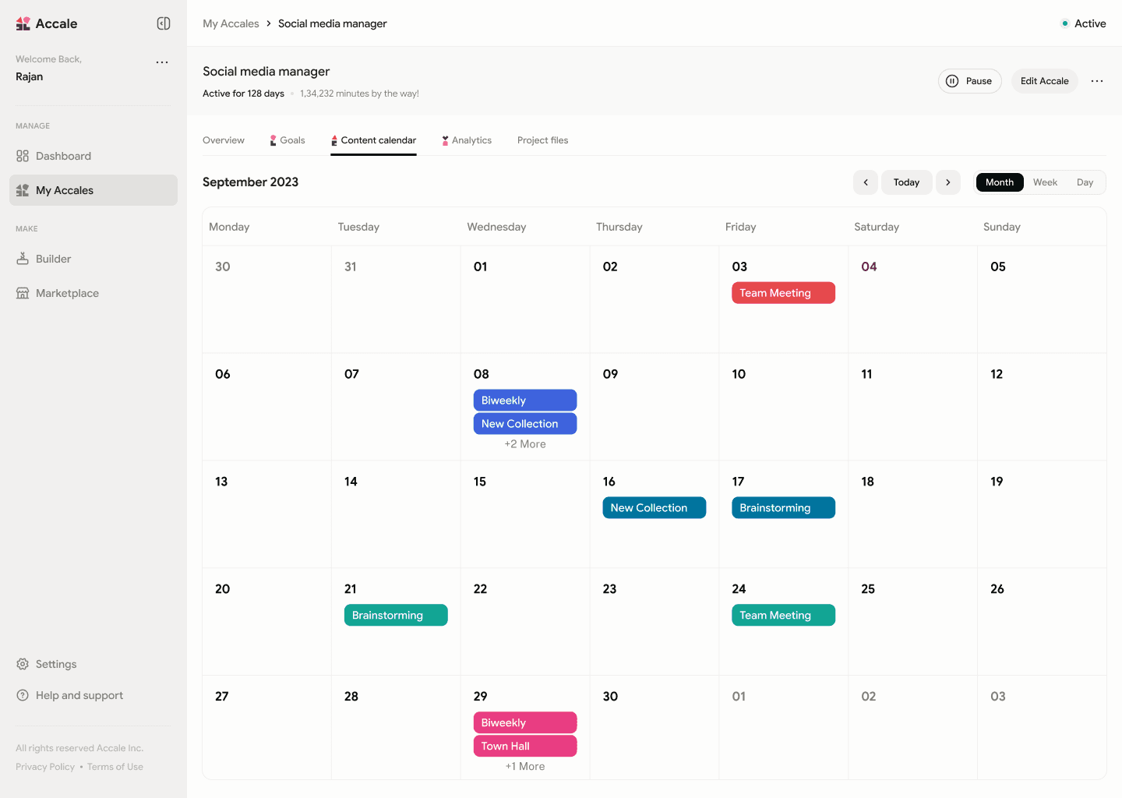Click My Accales breadcrumb link

[231, 23]
